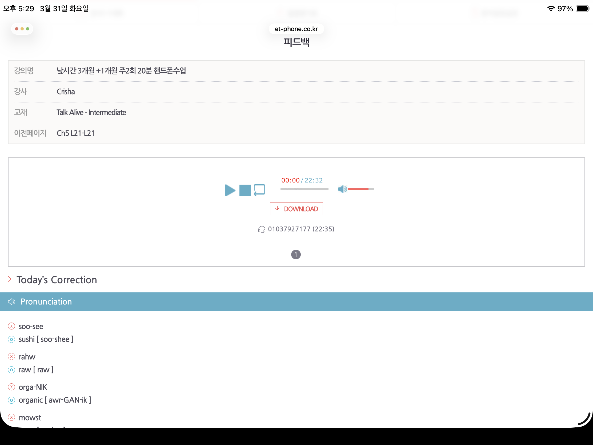This screenshot has width=593, height=445.
Task: Toggle the repeat loop icon
Action: 259,190
